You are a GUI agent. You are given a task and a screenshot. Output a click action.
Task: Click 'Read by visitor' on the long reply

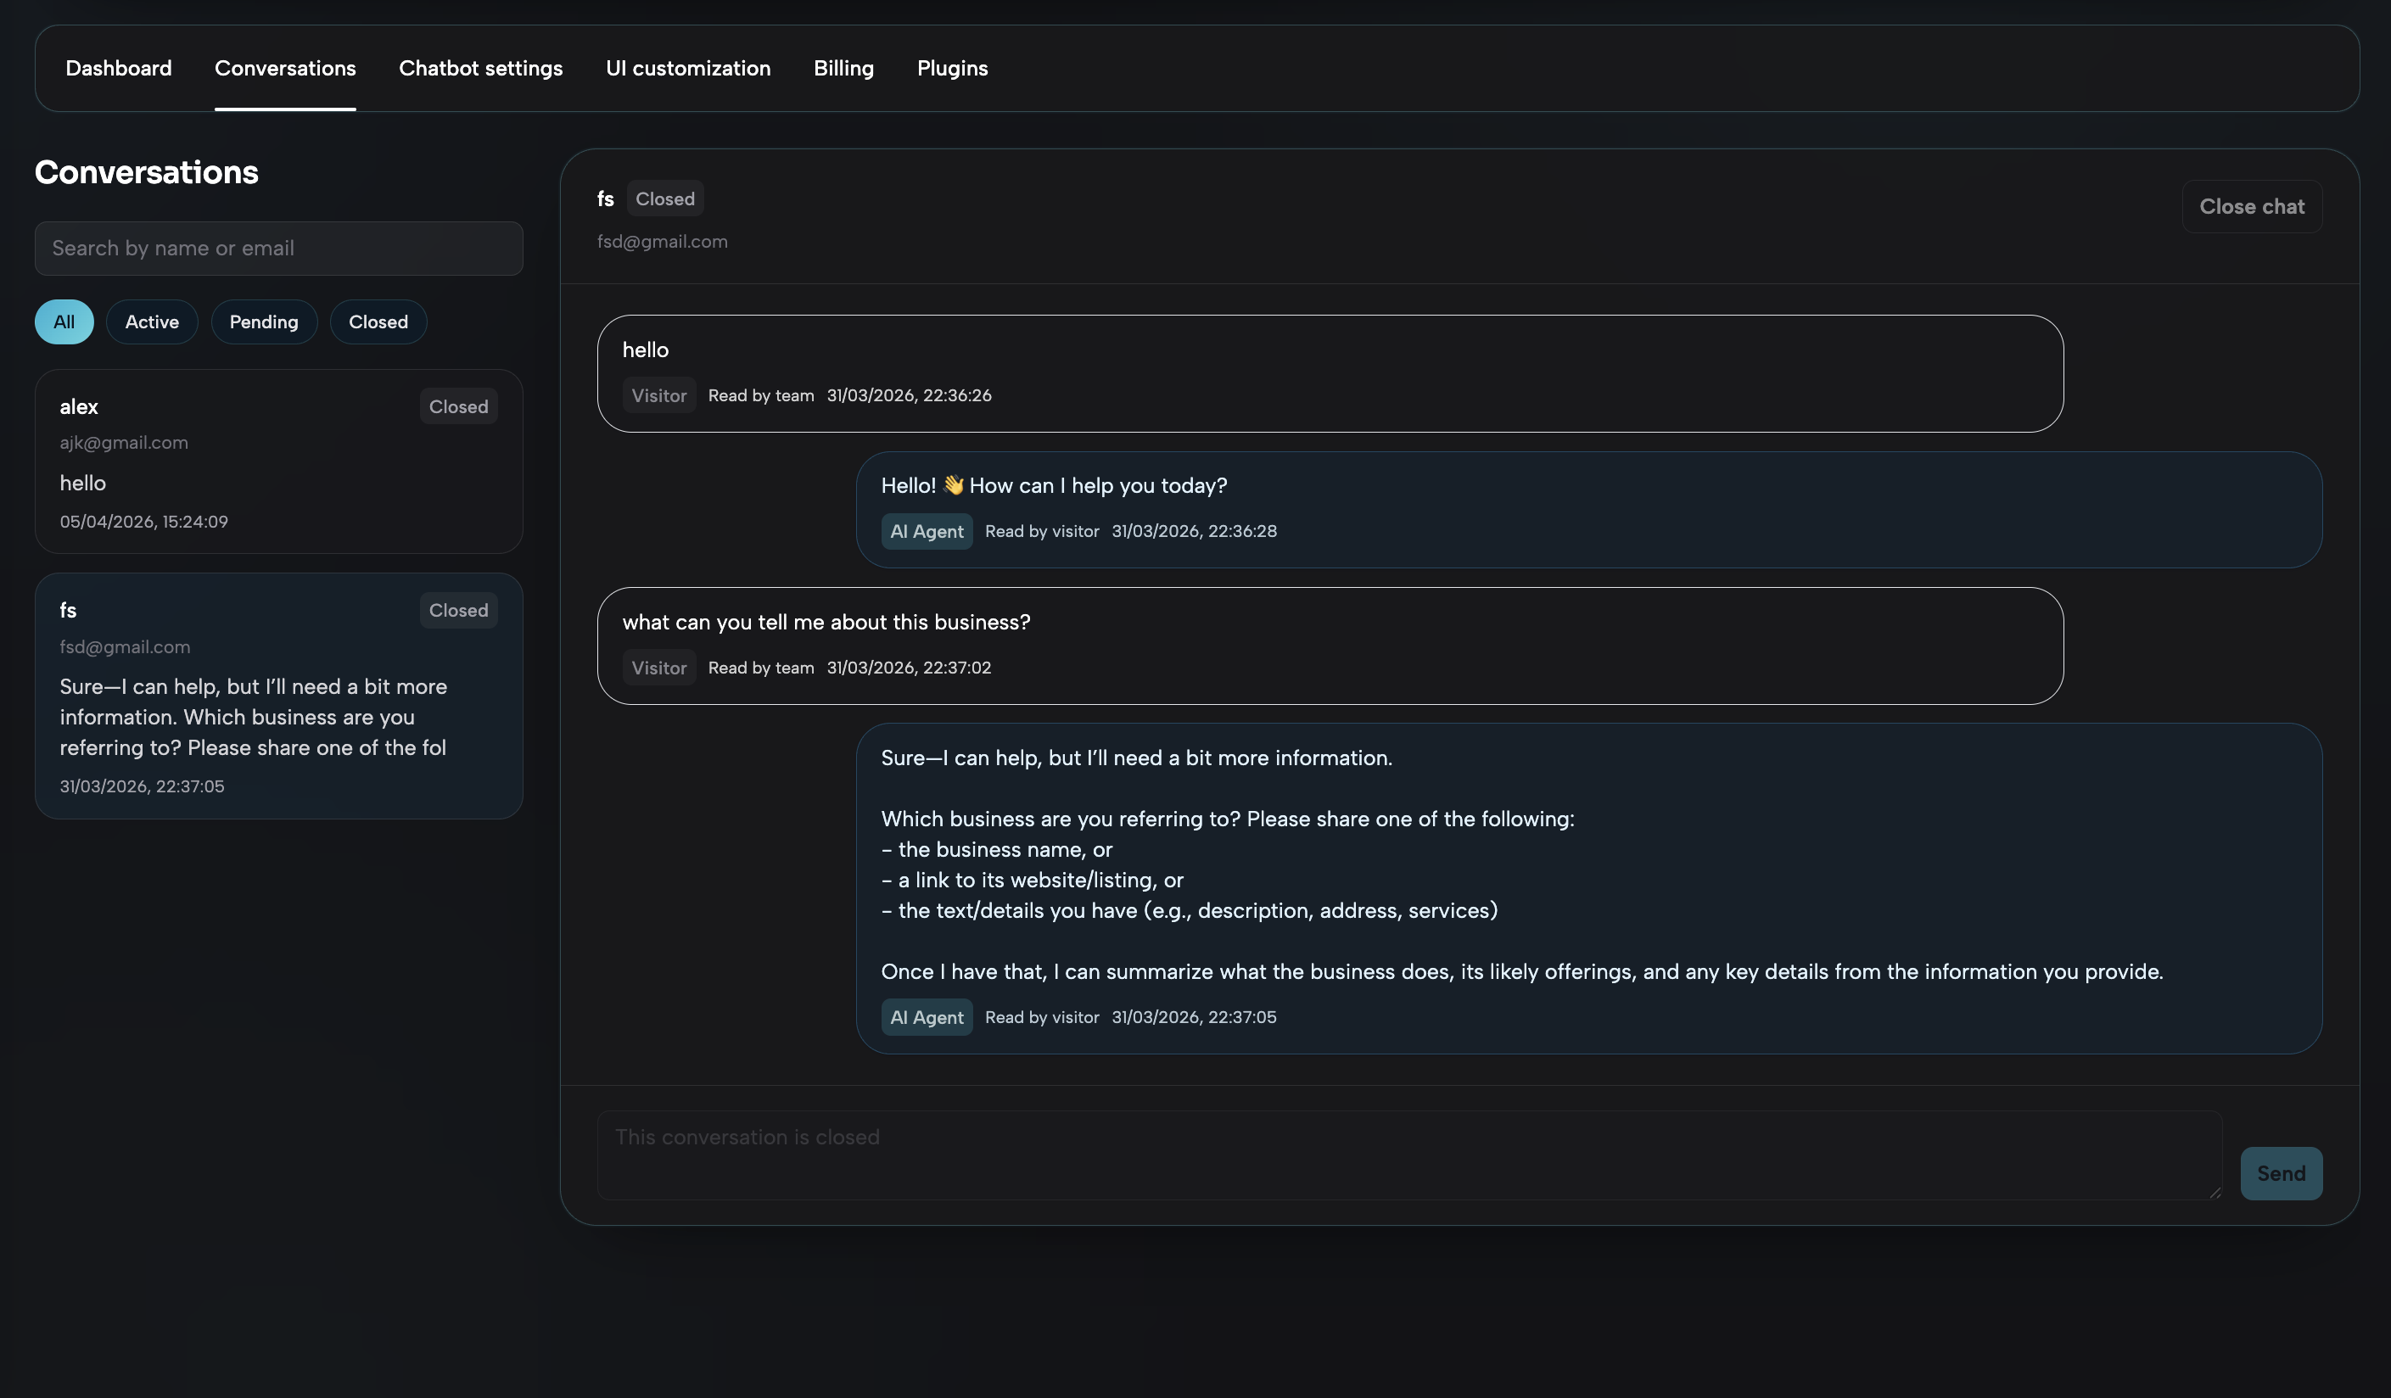pos(1042,1017)
